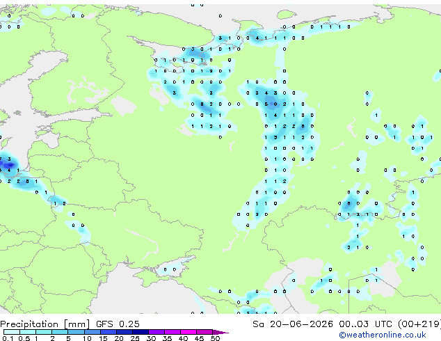This screenshot has width=441, height=341.
Task: Click the '(00+219)' forecast offset text
Action: 419,324
